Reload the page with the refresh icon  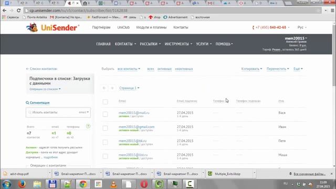pos(19,10)
